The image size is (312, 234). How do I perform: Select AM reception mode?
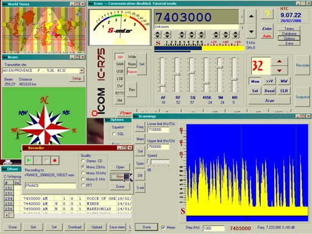click(120, 57)
